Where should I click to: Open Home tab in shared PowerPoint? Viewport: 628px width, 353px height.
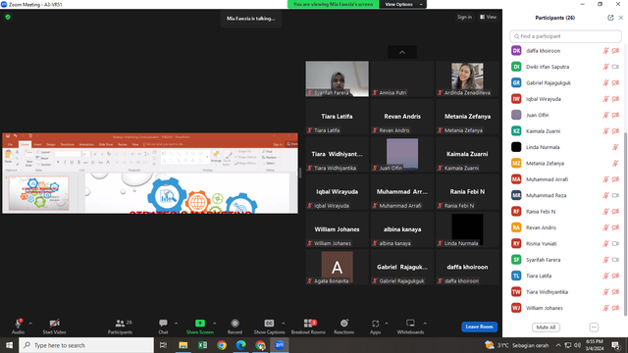tap(25, 144)
